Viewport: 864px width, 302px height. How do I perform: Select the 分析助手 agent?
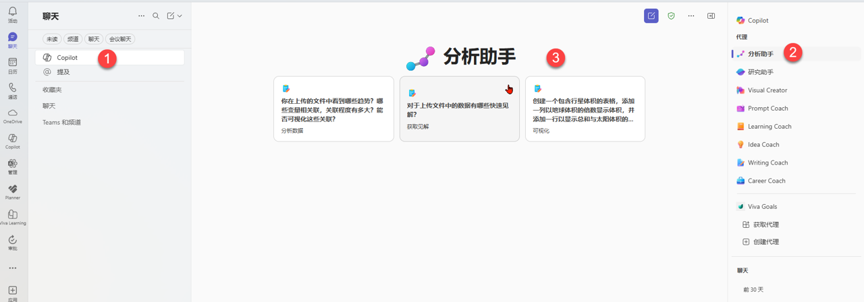(x=796, y=54)
